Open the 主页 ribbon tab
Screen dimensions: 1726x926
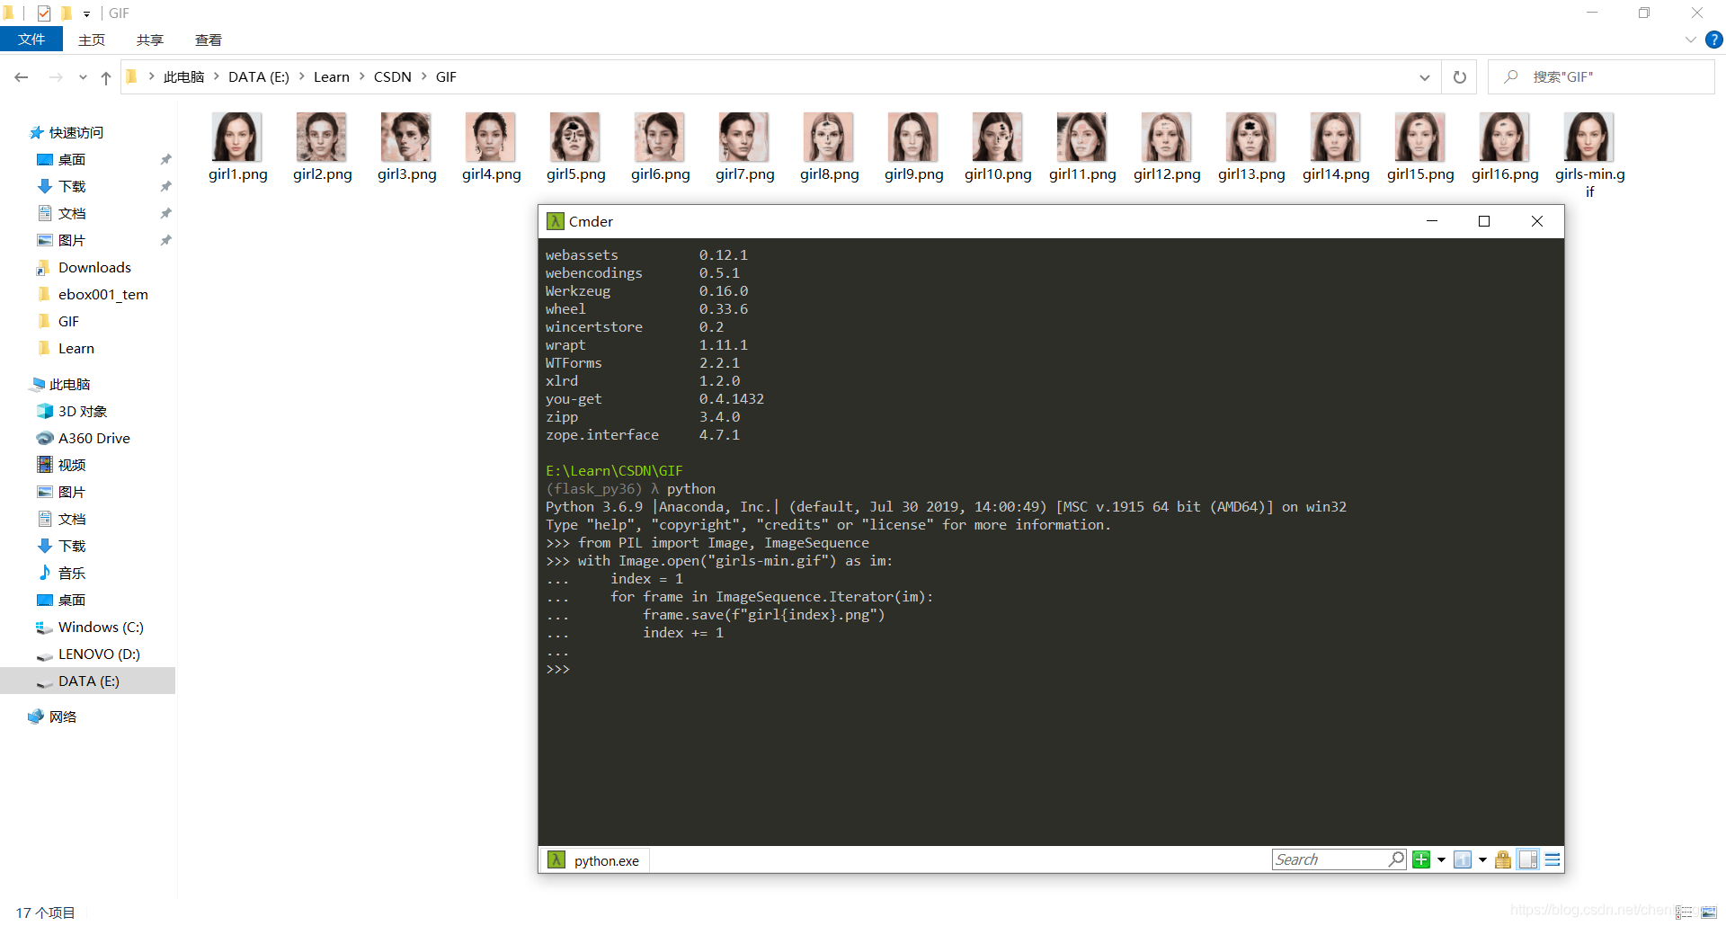point(92,40)
